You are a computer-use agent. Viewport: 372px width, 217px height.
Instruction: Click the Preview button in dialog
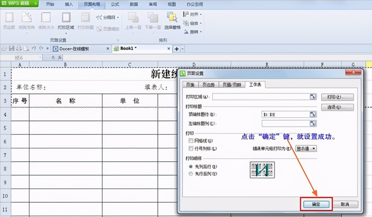(337, 107)
